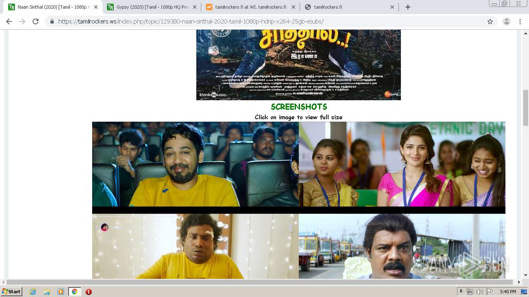Viewport: 529px width, 297px height.
Task: Click the horizontal scrollbar left arrow
Action: click(3, 282)
